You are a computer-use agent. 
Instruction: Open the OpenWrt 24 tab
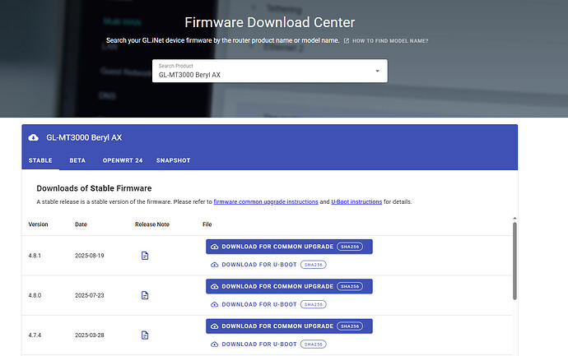coord(123,160)
